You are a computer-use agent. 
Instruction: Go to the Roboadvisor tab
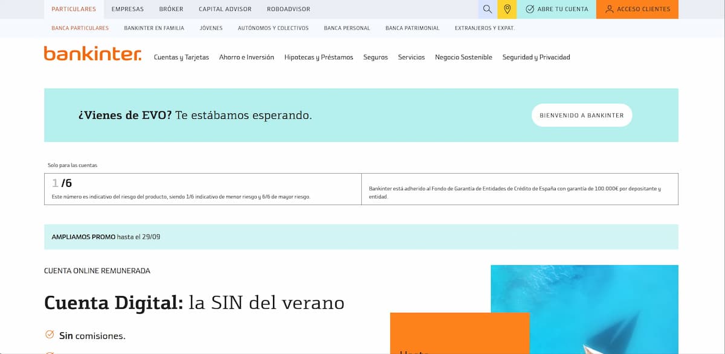[288, 9]
